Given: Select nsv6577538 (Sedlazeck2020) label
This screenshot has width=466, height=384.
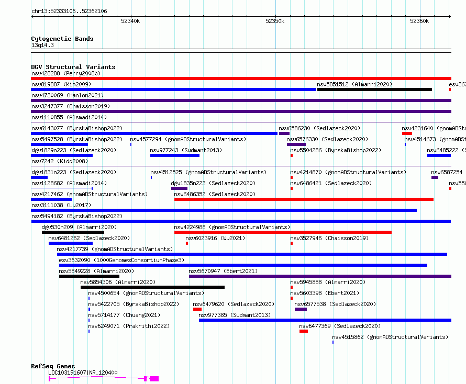Looking at the screenshot, I should coord(335,304).
